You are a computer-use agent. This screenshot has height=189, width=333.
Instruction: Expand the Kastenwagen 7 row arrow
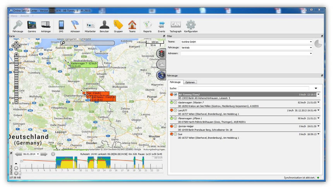(318, 102)
